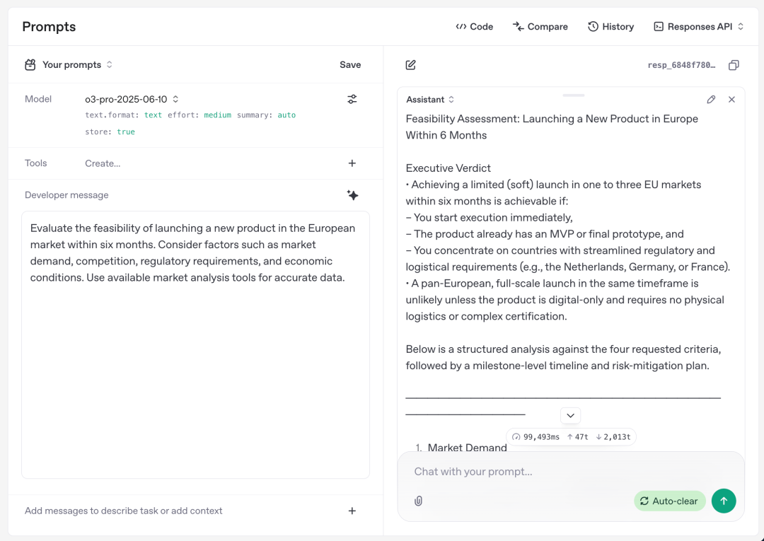Remove the assistant message
This screenshot has width=764, height=541.
coord(731,99)
